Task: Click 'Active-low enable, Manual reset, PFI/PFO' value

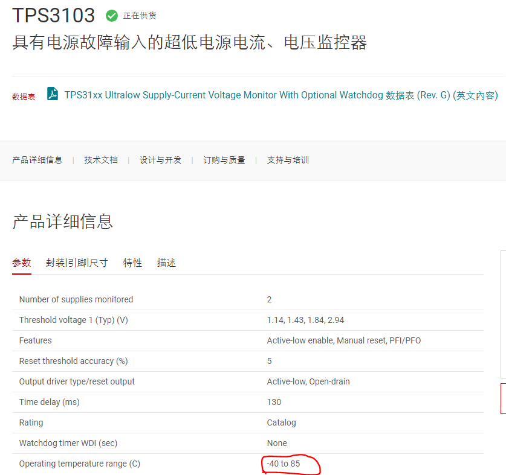Action: pos(343,340)
